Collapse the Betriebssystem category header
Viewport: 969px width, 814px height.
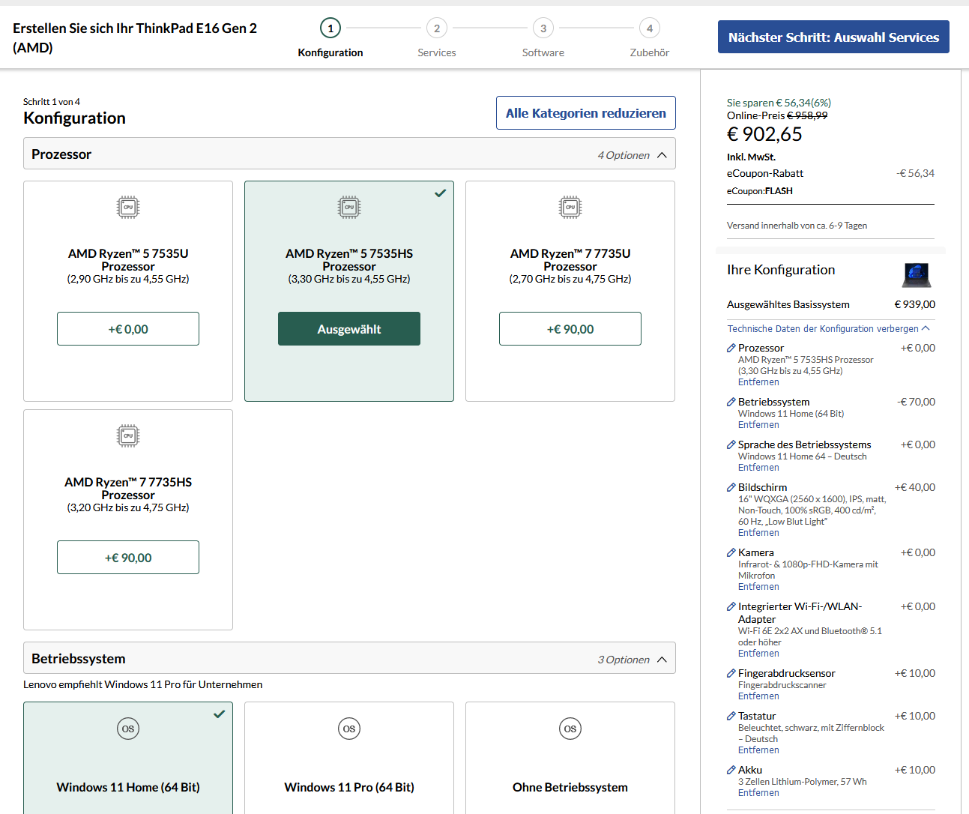[x=349, y=659]
